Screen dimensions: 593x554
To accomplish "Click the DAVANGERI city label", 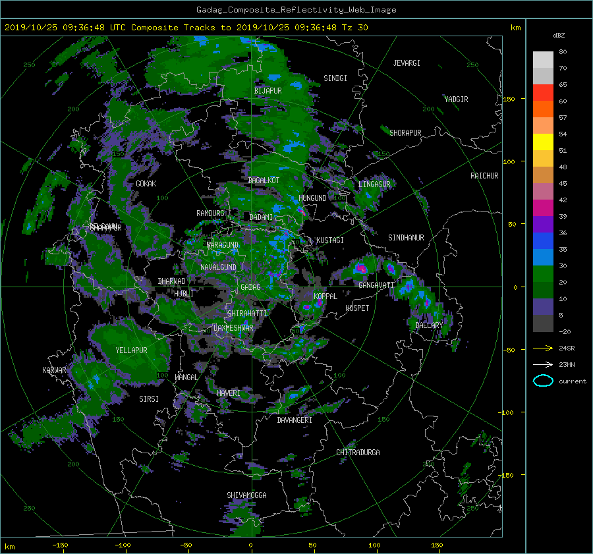I will 295,420.
